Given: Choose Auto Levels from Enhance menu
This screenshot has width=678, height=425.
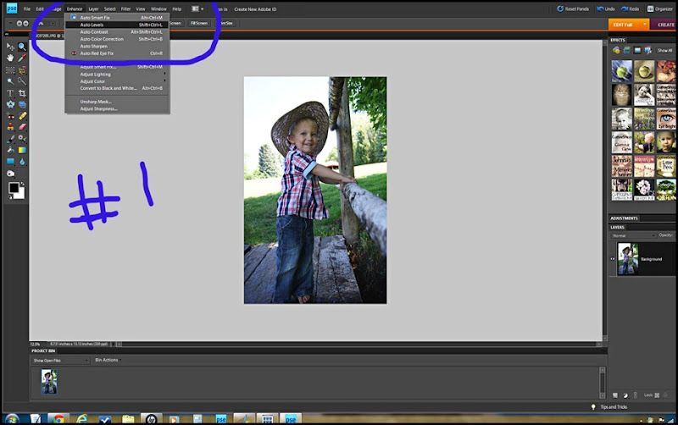Looking at the screenshot, I should [x=92, y=25].
